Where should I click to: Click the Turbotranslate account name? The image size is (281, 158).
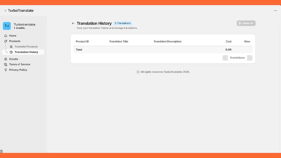[x=25, y=25]
